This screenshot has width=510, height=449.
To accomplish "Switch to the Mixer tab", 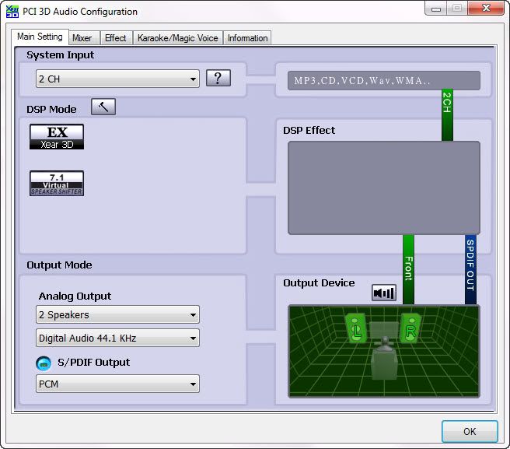I will tap(82, 38).
